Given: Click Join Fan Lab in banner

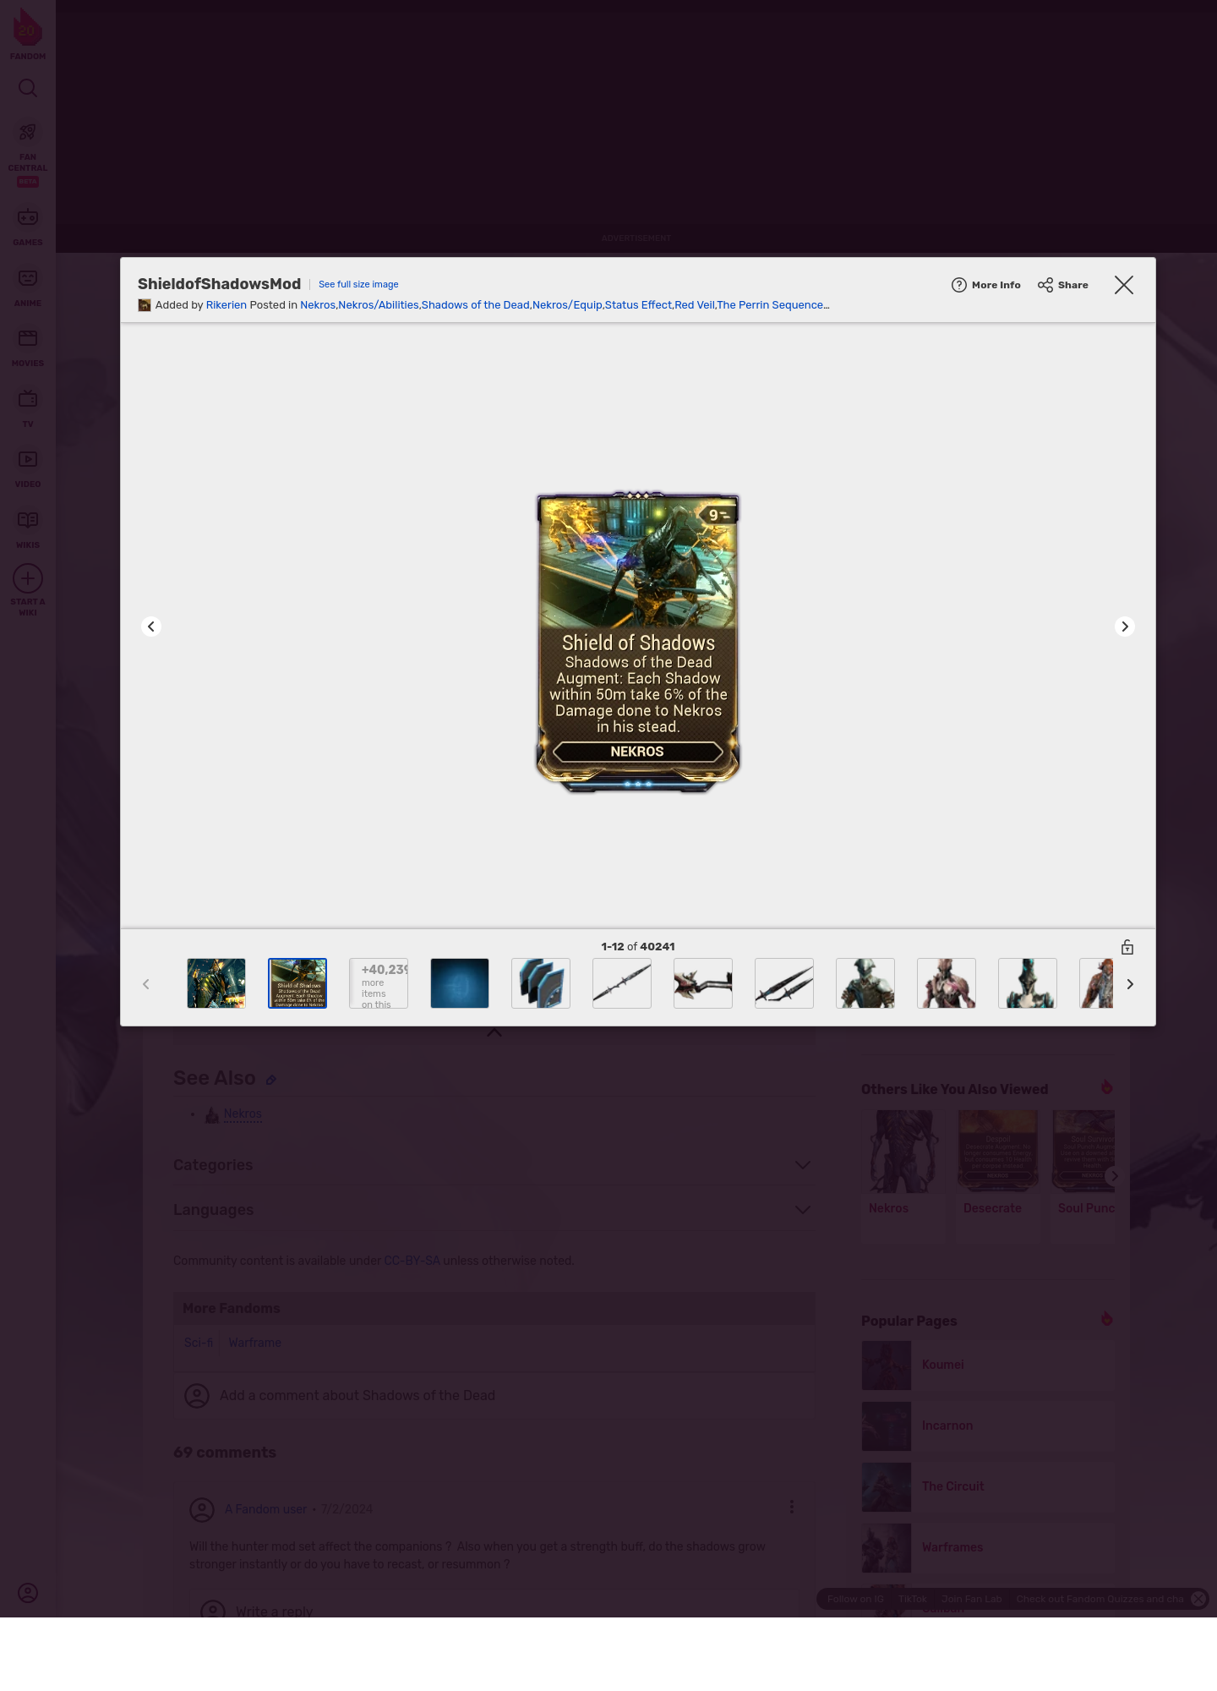Looking at the screenshot, I should (x=972, y=1599).
